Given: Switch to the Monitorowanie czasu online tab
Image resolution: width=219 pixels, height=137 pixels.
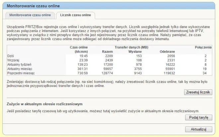Looking at the screenshot, I should coord(30,15).
